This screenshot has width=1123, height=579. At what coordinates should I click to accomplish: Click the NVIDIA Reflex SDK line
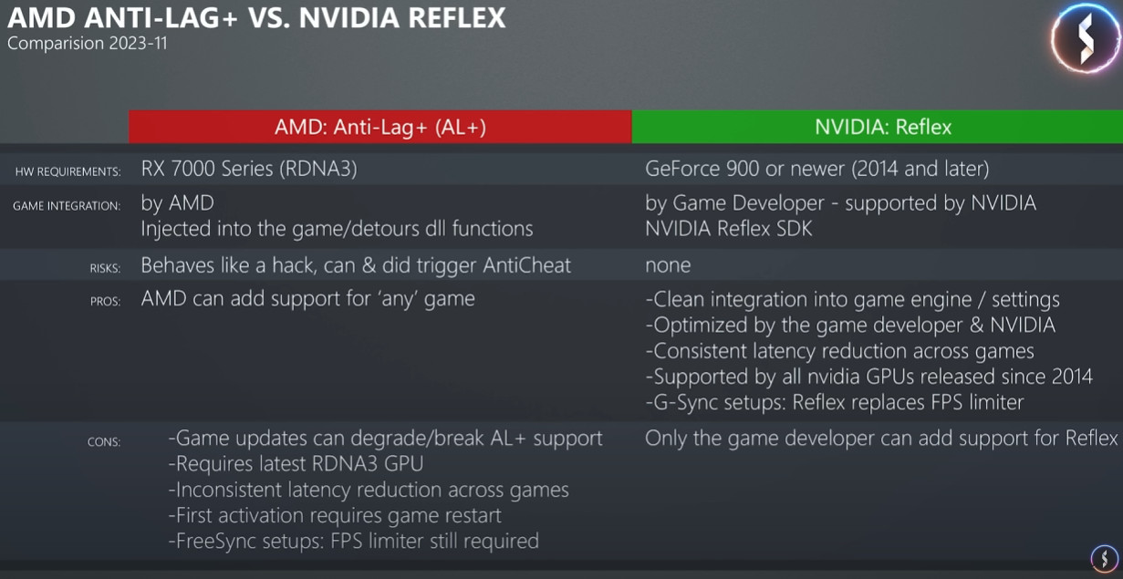[x=728, y=229]
